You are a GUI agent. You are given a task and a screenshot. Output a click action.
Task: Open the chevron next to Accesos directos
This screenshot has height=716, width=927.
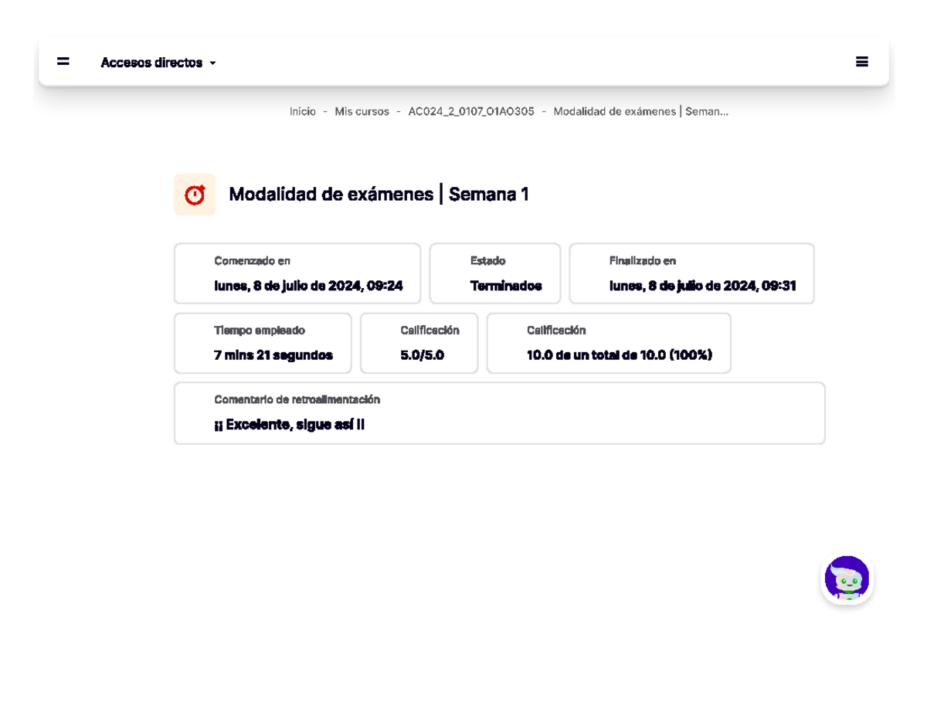tap(212, 63)
